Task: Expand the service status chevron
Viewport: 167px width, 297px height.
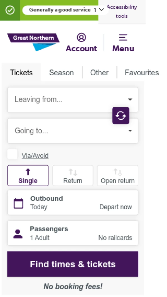Action: click(101, 10)
